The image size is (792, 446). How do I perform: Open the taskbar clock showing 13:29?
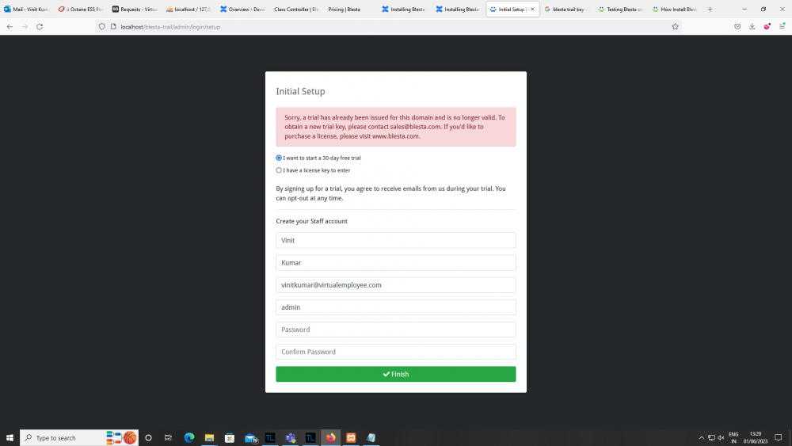coord(755,438)
